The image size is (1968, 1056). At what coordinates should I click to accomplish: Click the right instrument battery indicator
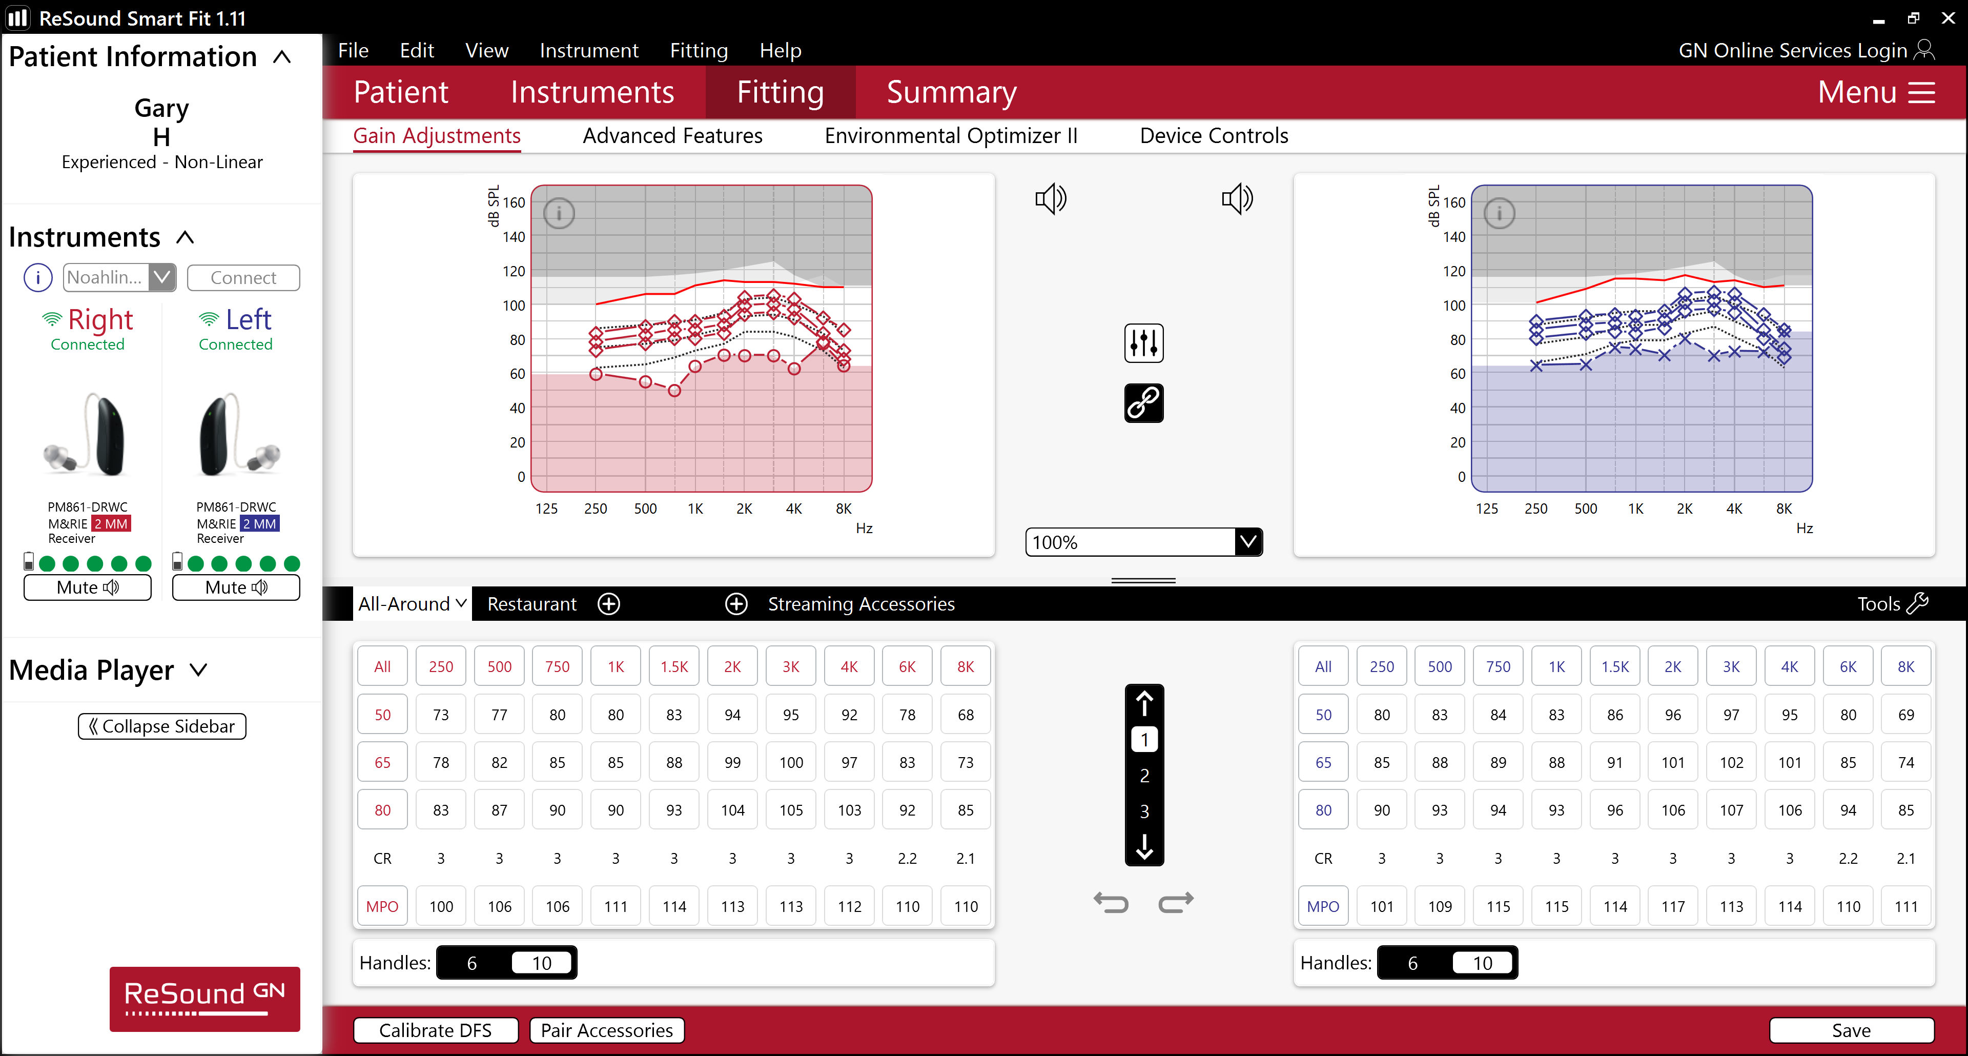[28, 562]
